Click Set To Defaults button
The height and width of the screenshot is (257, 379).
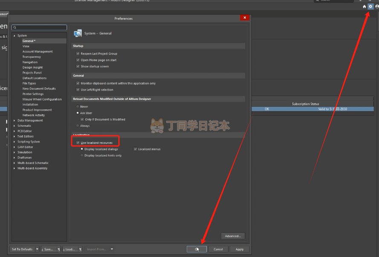(22, 249)
